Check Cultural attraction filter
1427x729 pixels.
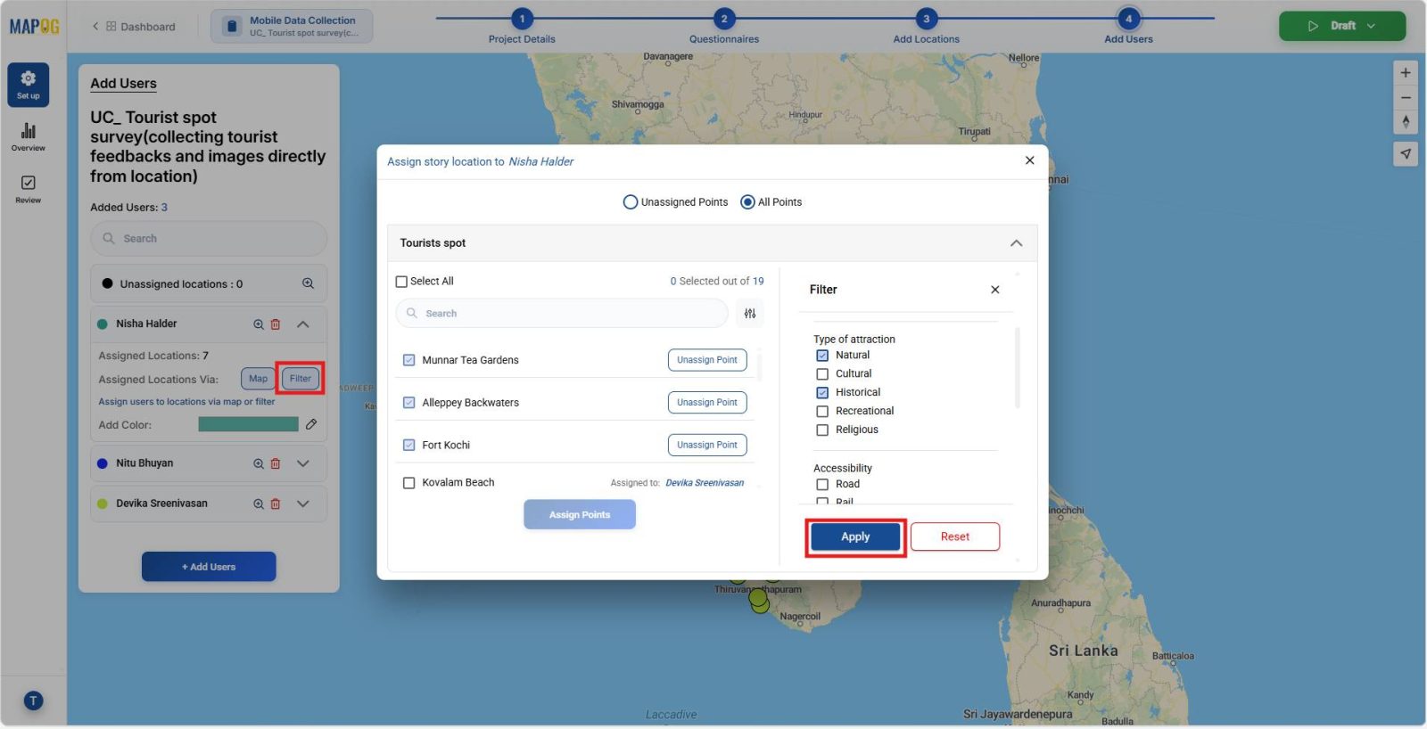click(x=822, y=374)
